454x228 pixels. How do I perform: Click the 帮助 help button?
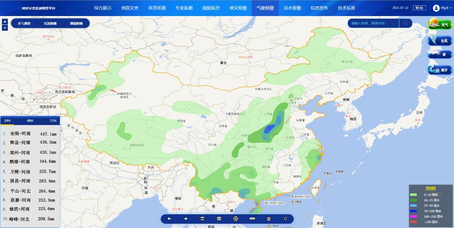(x=419, y=8)
